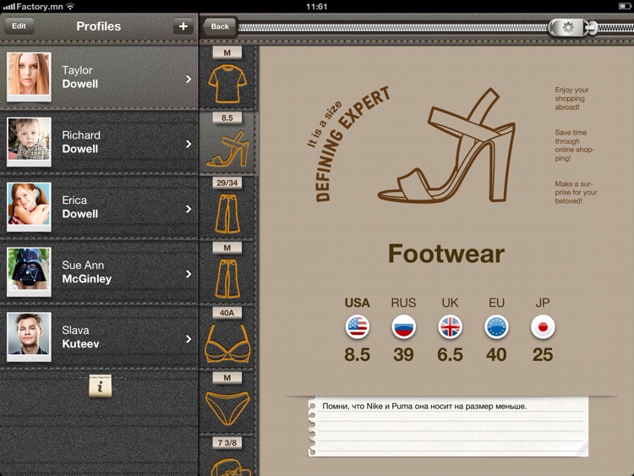
Task: Select the Richard Dowell name row
Action: click(99, 142)
